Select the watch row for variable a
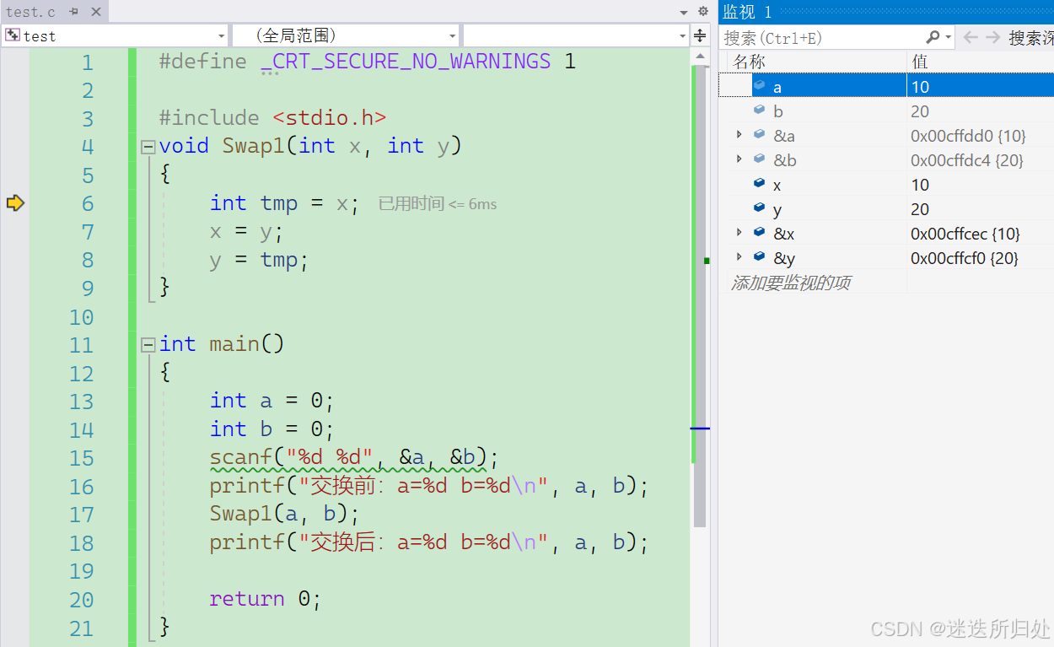 point(886,86)
